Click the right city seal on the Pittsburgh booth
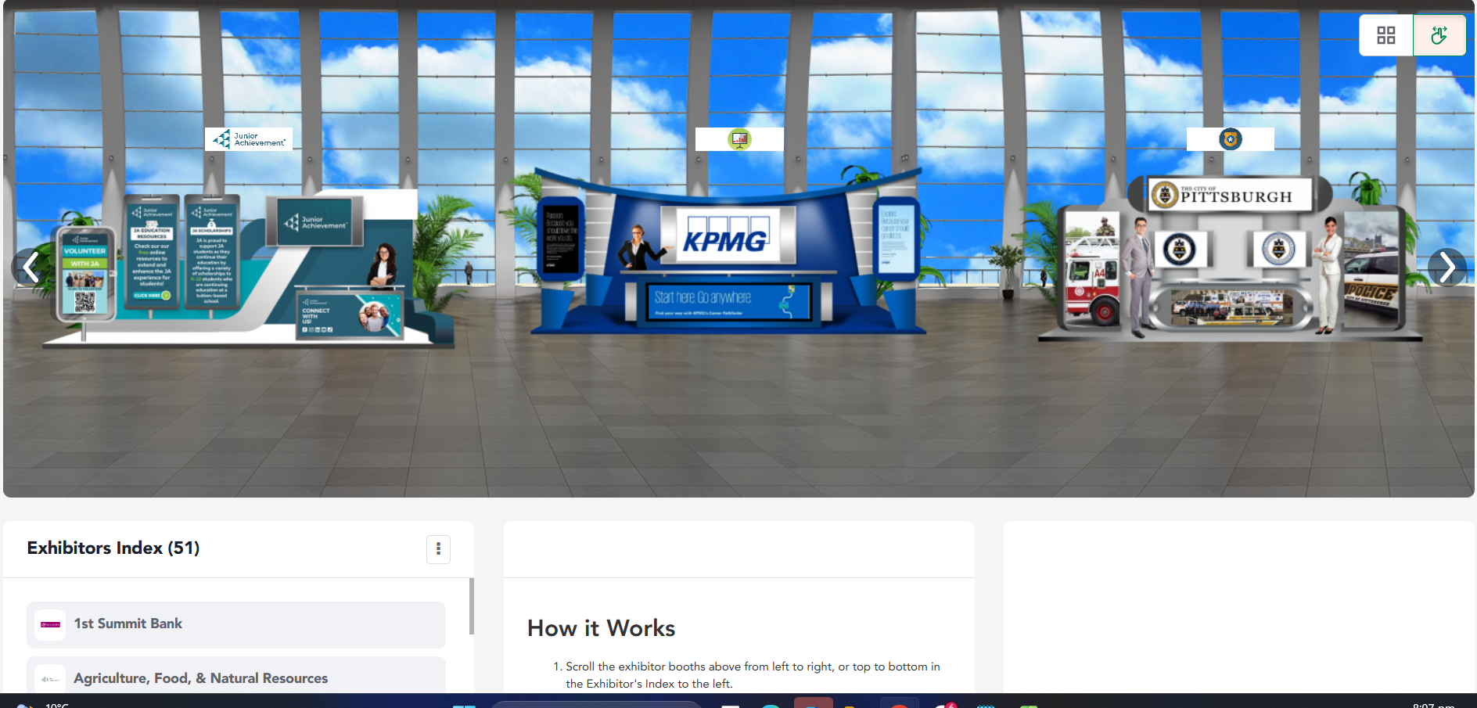This screenshot has width=1477, height=708. click(1278, 249)
